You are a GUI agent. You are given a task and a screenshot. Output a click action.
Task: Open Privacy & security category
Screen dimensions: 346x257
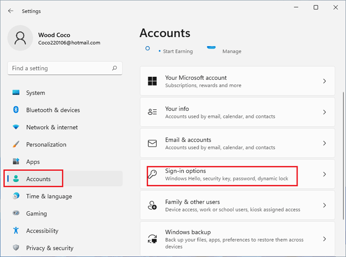[x=65, y=248]
